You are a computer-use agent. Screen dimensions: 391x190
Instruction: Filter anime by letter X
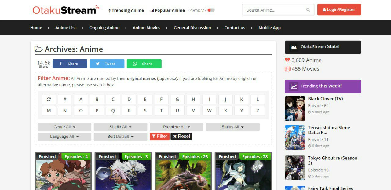tap(225, 111)
